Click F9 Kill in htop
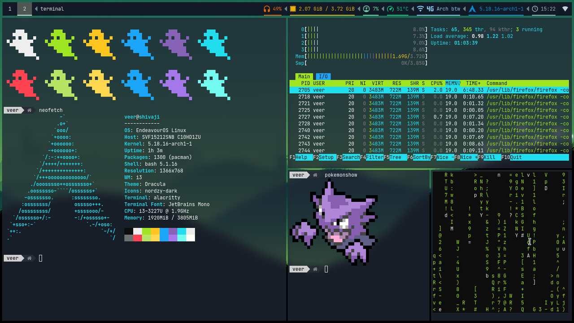 coord(490,157)
